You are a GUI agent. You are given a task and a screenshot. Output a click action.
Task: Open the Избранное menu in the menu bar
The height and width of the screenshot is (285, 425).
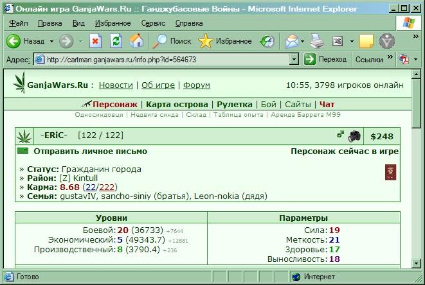[113, 23]
